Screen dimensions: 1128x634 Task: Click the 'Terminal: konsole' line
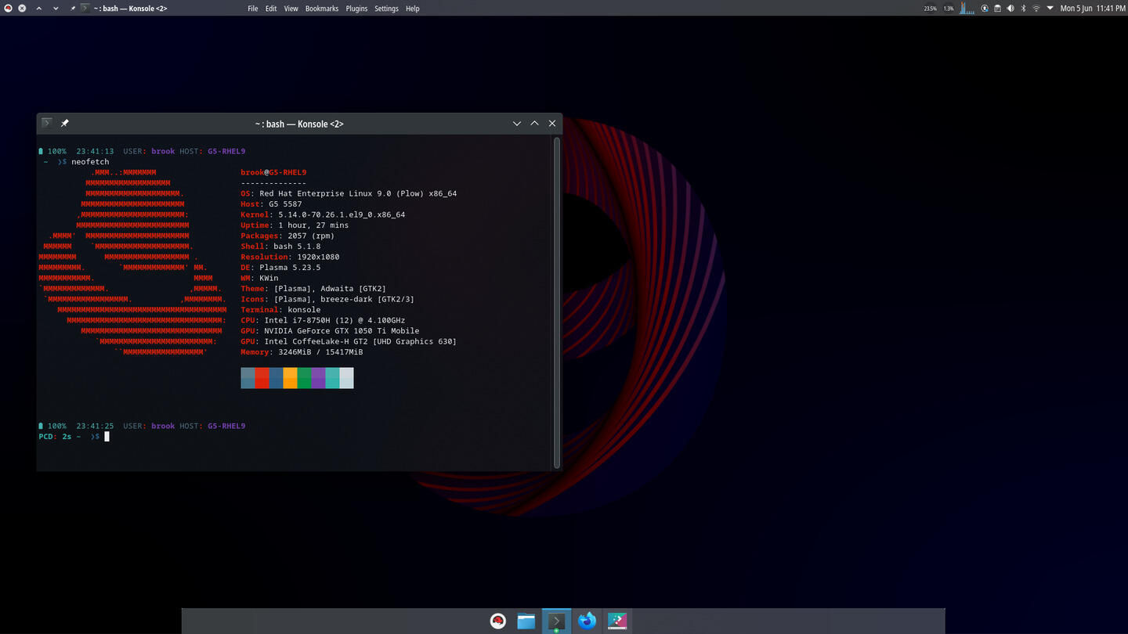[280, 310]
